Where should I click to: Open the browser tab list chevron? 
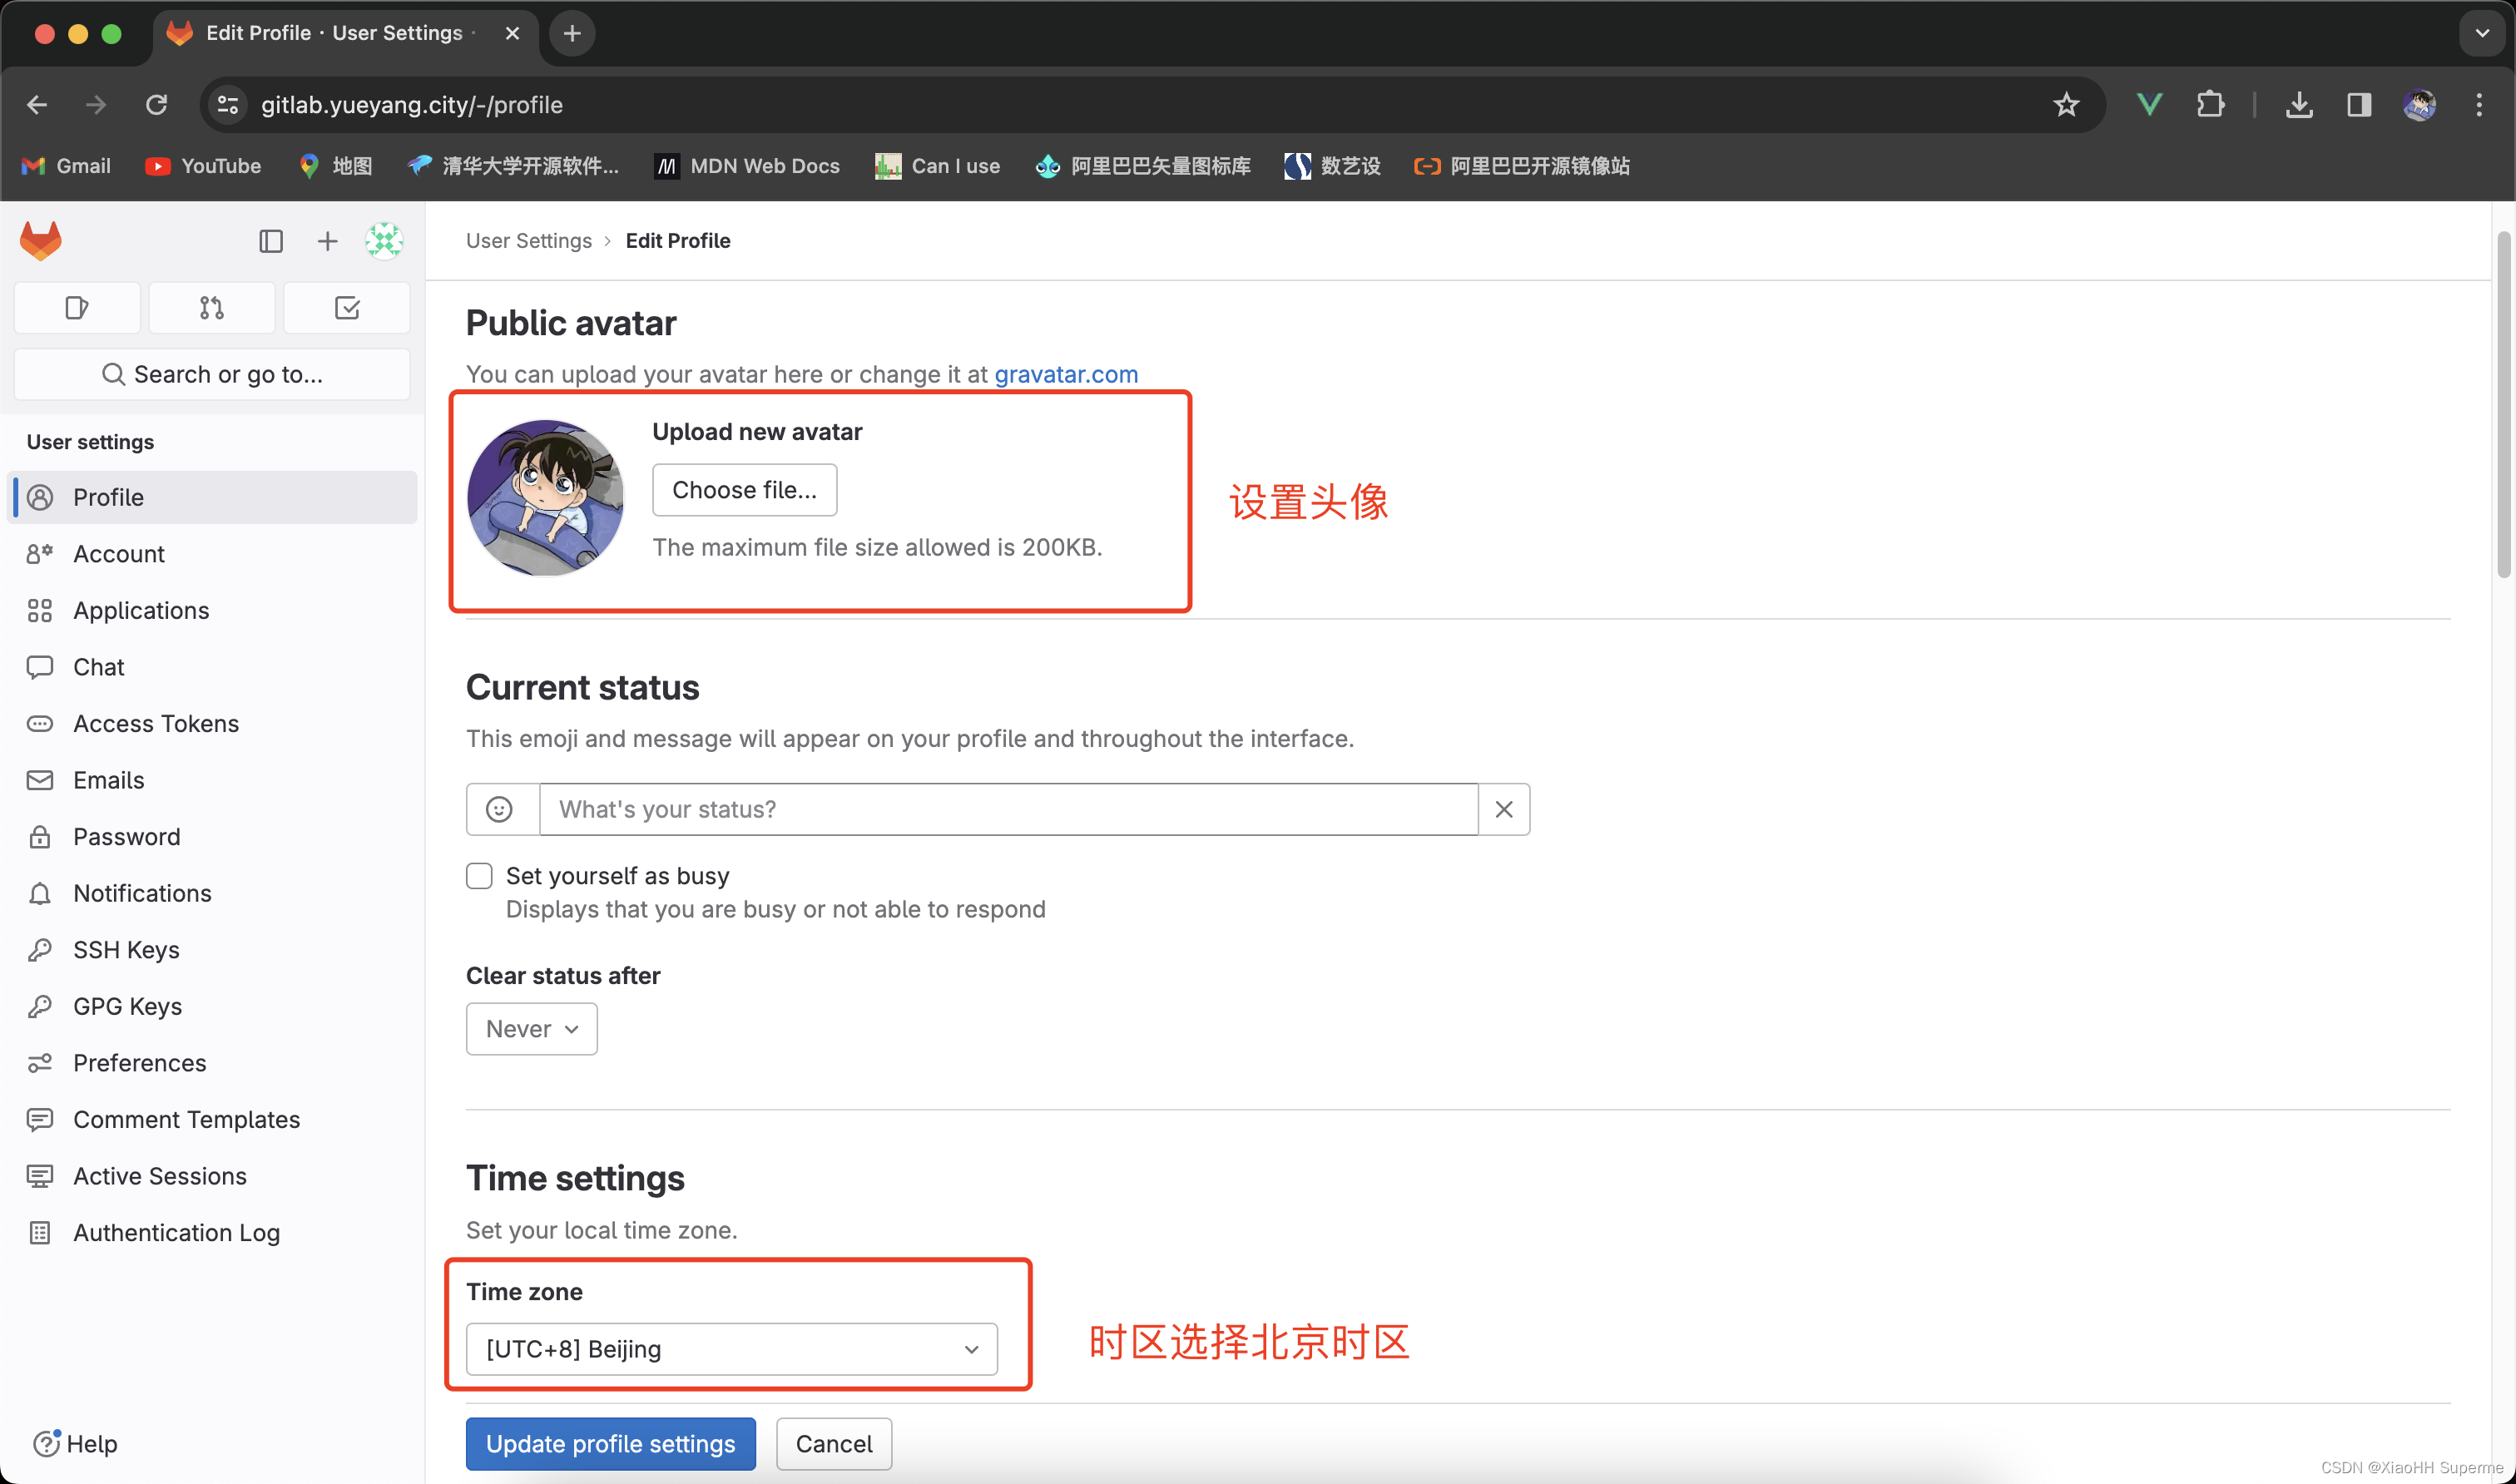pos(2481,33)
